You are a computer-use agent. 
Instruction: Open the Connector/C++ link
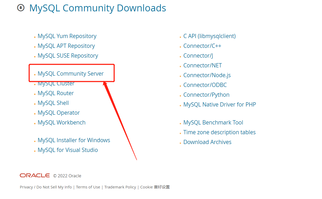tap(202, 46)
